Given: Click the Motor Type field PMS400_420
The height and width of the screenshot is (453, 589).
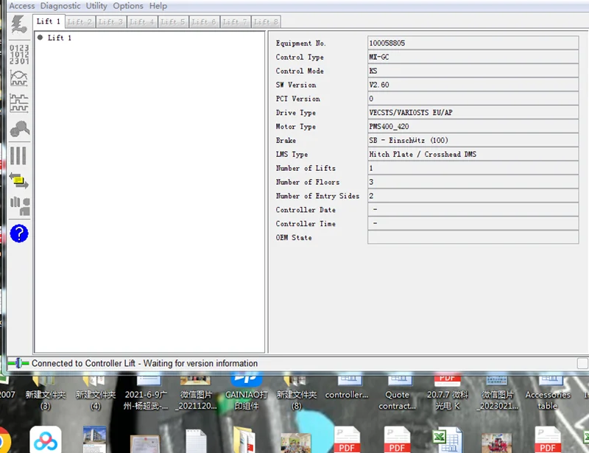Looking at the screenshot, I should (473, 126).
